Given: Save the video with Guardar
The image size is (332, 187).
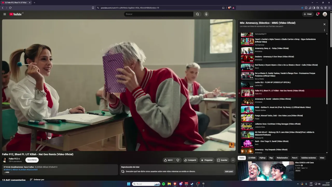Looking at the screenshot, I should click(222, 160).
